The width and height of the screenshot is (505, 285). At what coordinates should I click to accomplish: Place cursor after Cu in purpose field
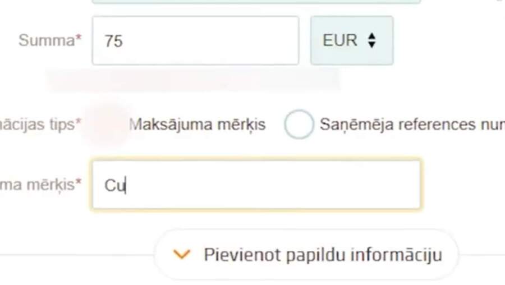tap(125, 186)
